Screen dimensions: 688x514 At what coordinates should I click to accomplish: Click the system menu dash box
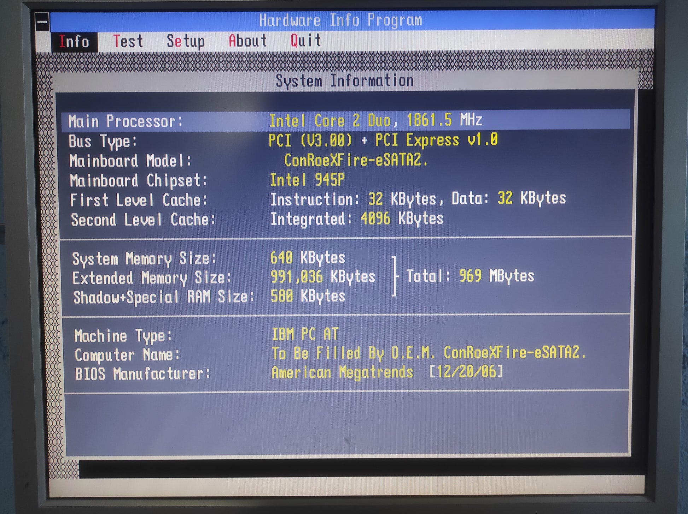point(42,22)
